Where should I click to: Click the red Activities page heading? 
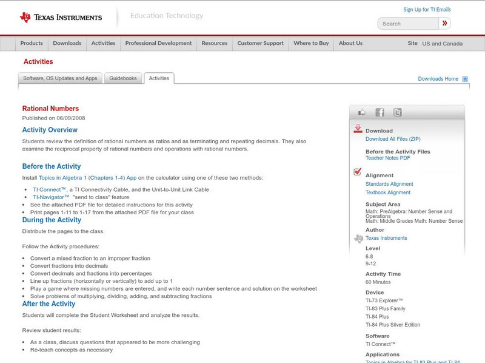tap(38, 62)
